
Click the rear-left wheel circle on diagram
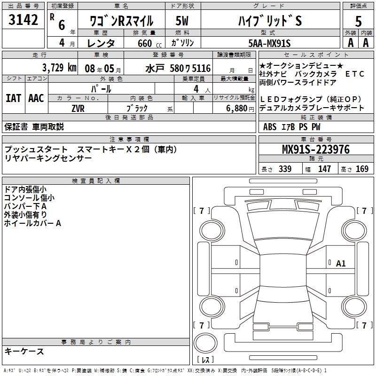pos(212,307)
